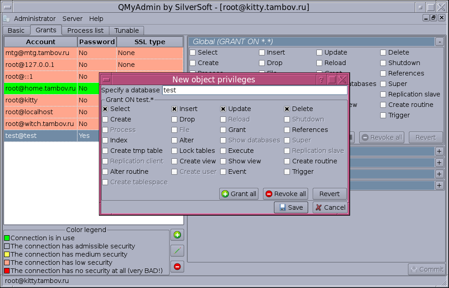Image resolution: width=449 pixels, height=288 pixels.
Task: Click the edit account pencil icon
Action: click(x=177, y=251)
